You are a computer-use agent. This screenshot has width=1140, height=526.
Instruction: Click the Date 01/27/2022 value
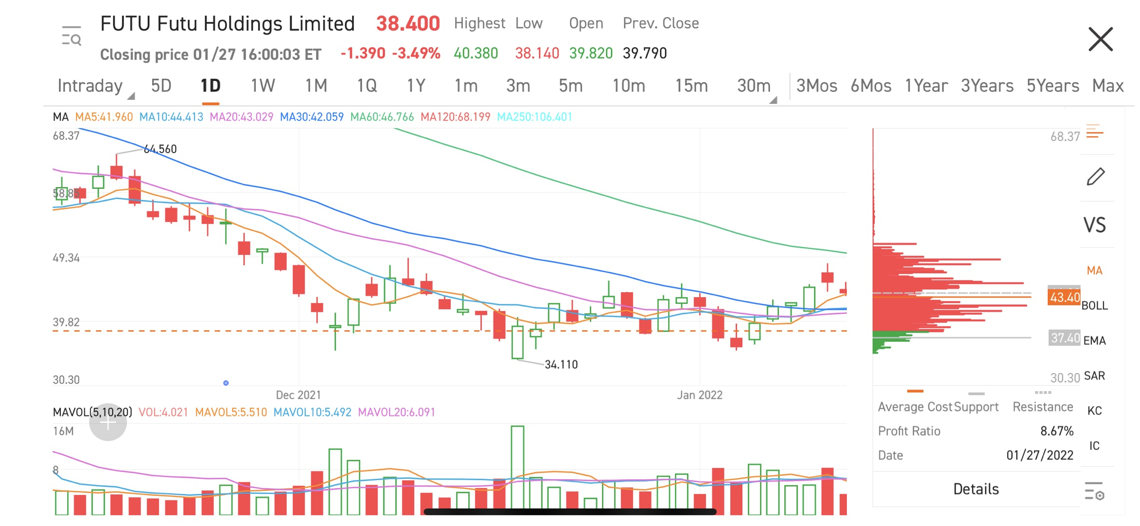point(1040,455)
